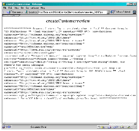The height and width of the screenshot is (131, 139).
Task: Click the "createCustomerreview" page heading
Action: 68,21
